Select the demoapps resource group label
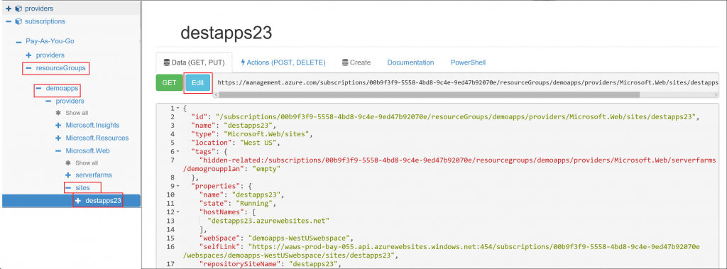The height and width of the screenshot is (269, 727). [x=62, y=88]
